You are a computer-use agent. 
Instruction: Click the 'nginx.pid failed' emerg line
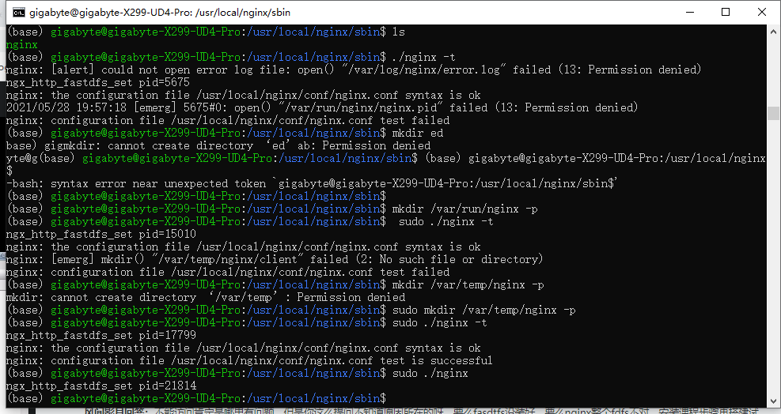click(322, 107)
